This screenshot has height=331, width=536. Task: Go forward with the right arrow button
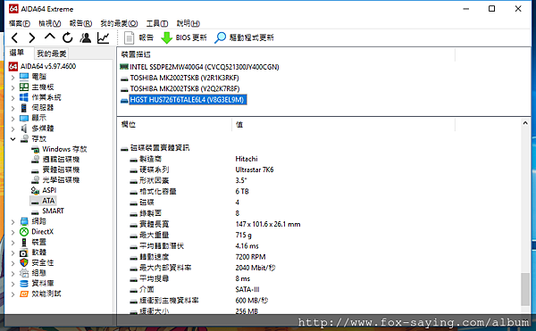tap(31, 37)
